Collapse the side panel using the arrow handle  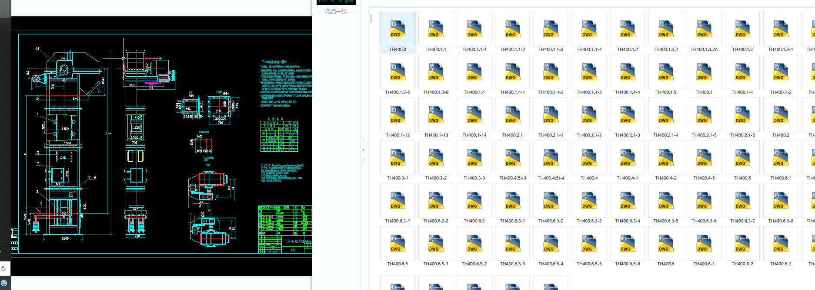[x=363, y=150]
